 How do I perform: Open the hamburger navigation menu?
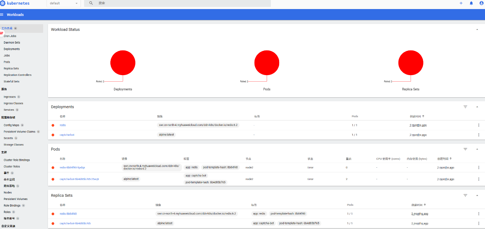[2, 15]
